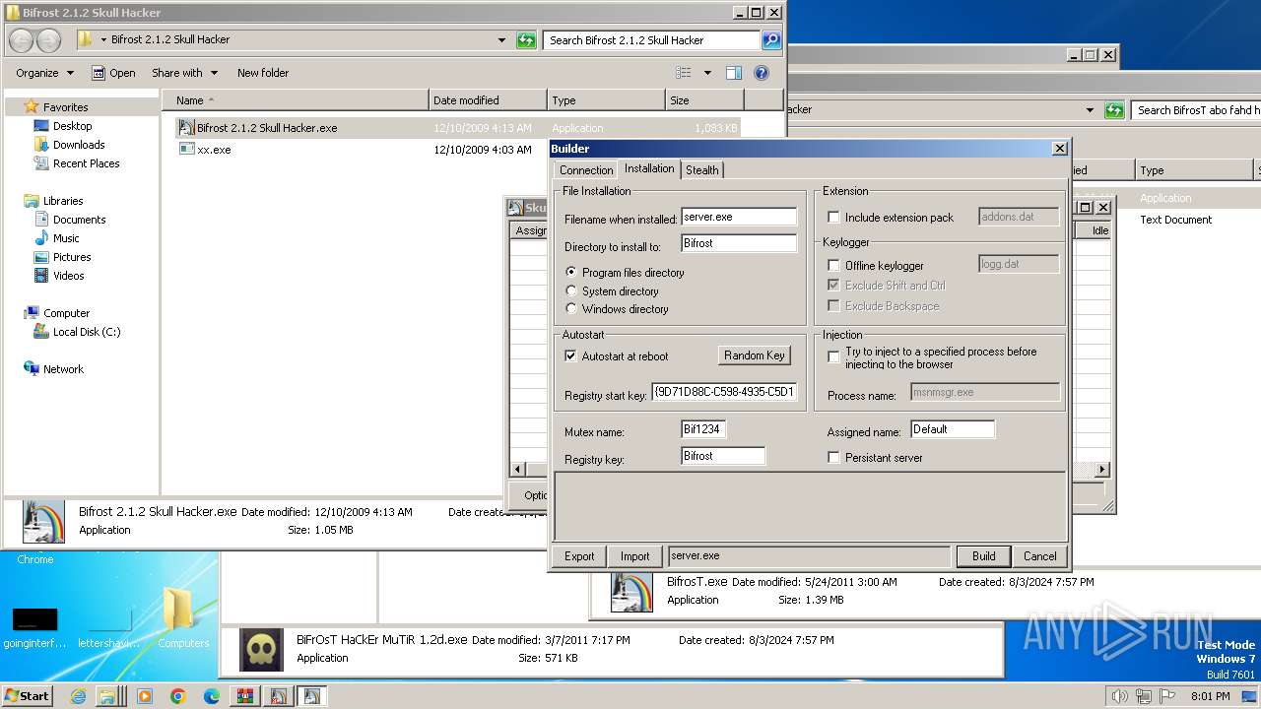Screen dimensions: 1261x709
Task: Enable the Offline keylogger checkbox
Action: click(833, 266)
